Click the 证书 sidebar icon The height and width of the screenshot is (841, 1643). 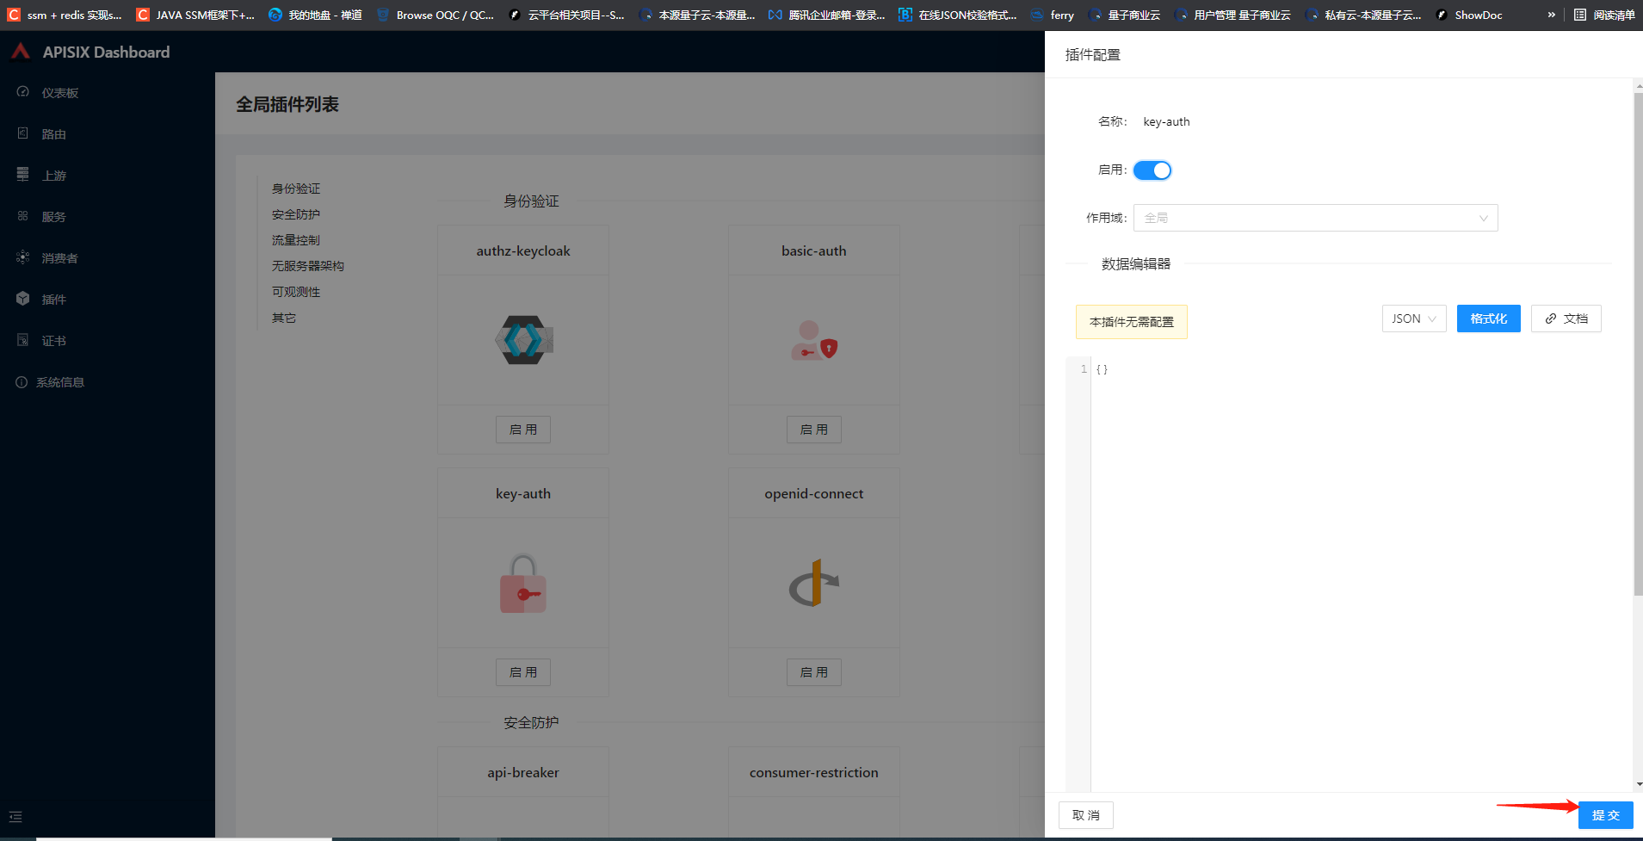point(23,340)
